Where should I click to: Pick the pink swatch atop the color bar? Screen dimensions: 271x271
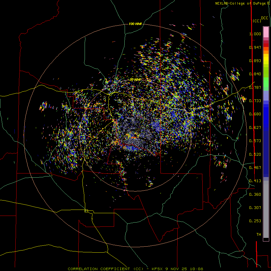266,32
